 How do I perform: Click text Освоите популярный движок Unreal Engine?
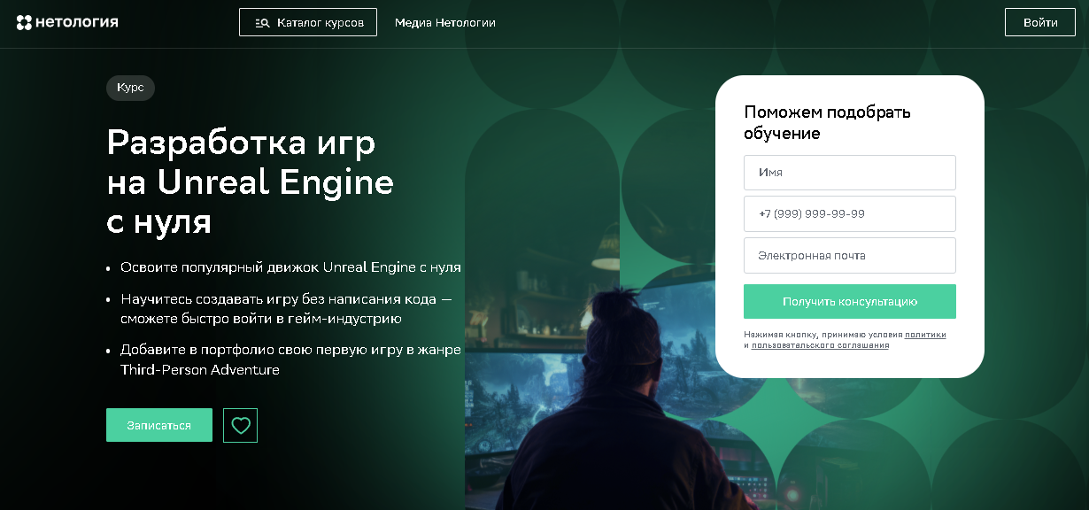point(290,267)
